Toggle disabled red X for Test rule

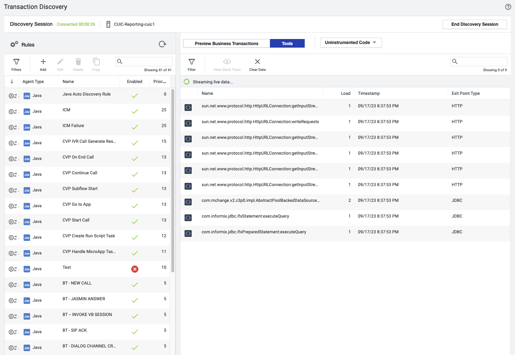[135, 269]
